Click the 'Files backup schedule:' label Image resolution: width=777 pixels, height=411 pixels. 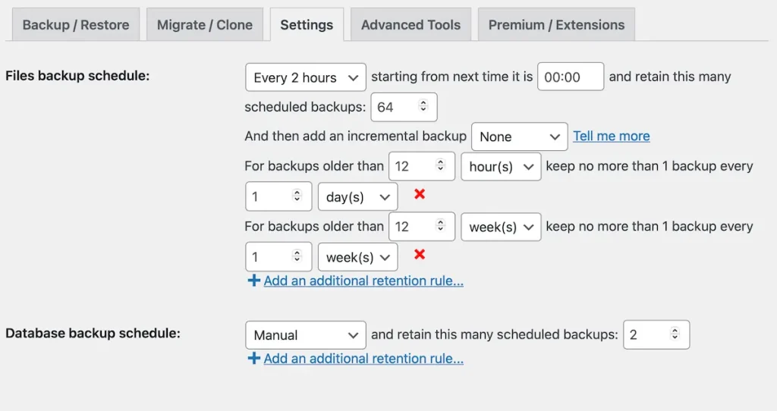[77, 76]
